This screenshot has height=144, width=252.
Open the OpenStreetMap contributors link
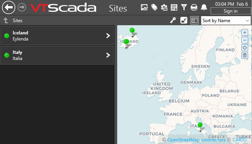(196, 140)
